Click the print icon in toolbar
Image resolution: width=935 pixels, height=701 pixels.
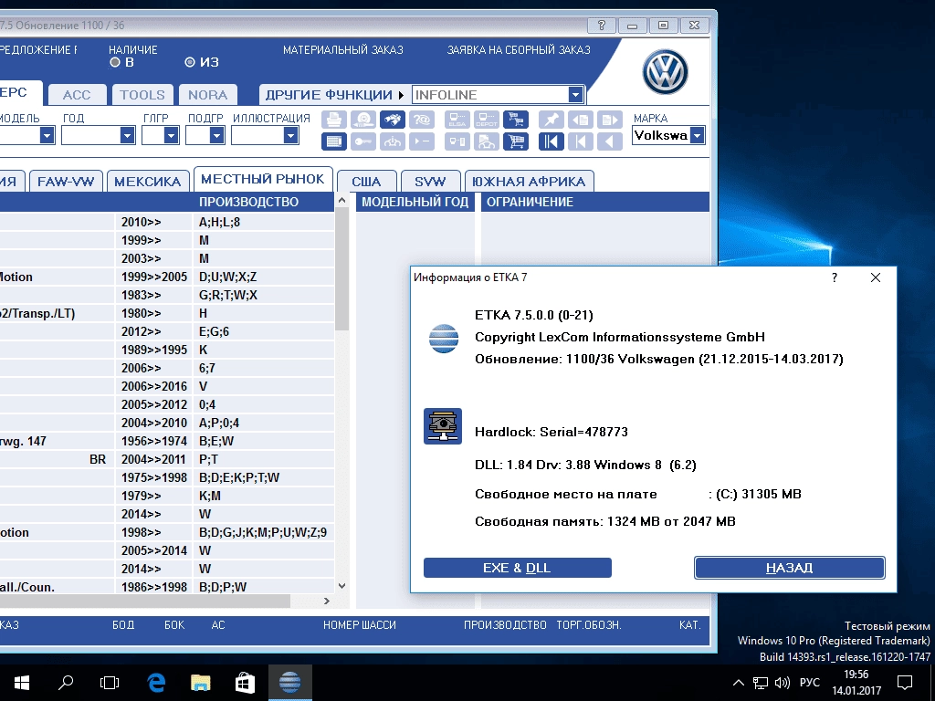pos(334,120)
